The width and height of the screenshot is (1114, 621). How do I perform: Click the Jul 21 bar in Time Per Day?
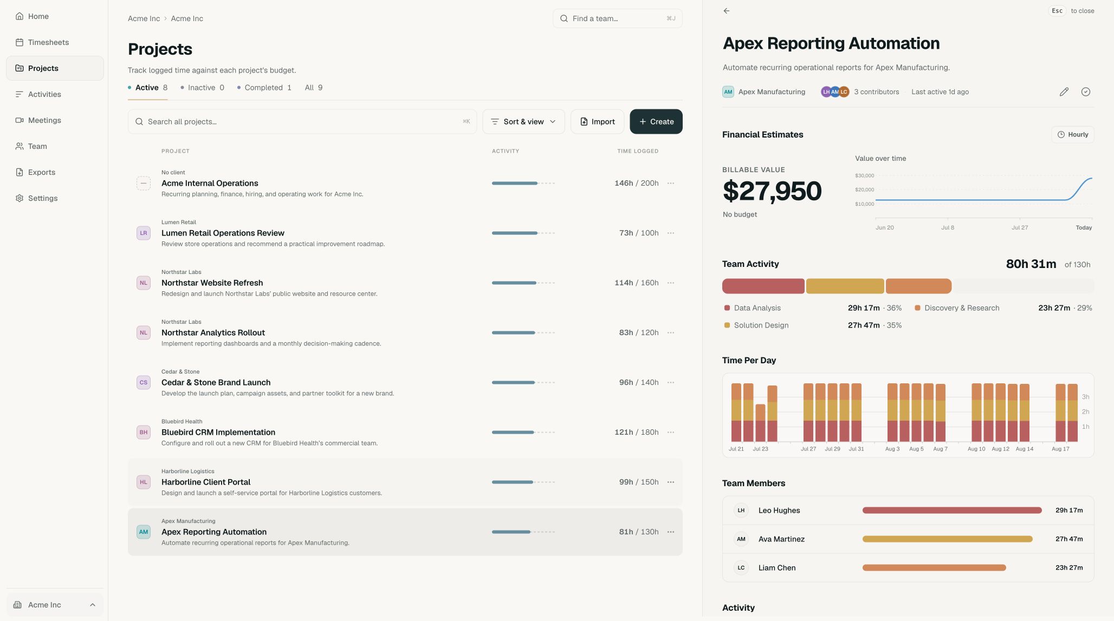coord(736,412)
